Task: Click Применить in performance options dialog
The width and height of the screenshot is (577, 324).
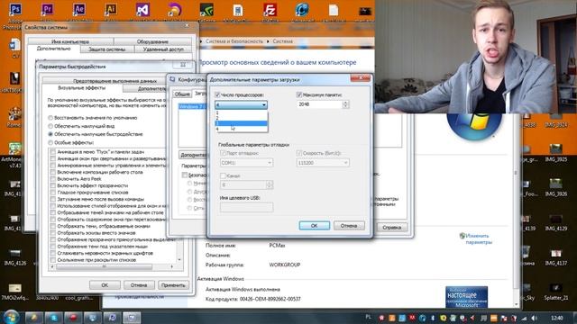Action: [173, 285]
